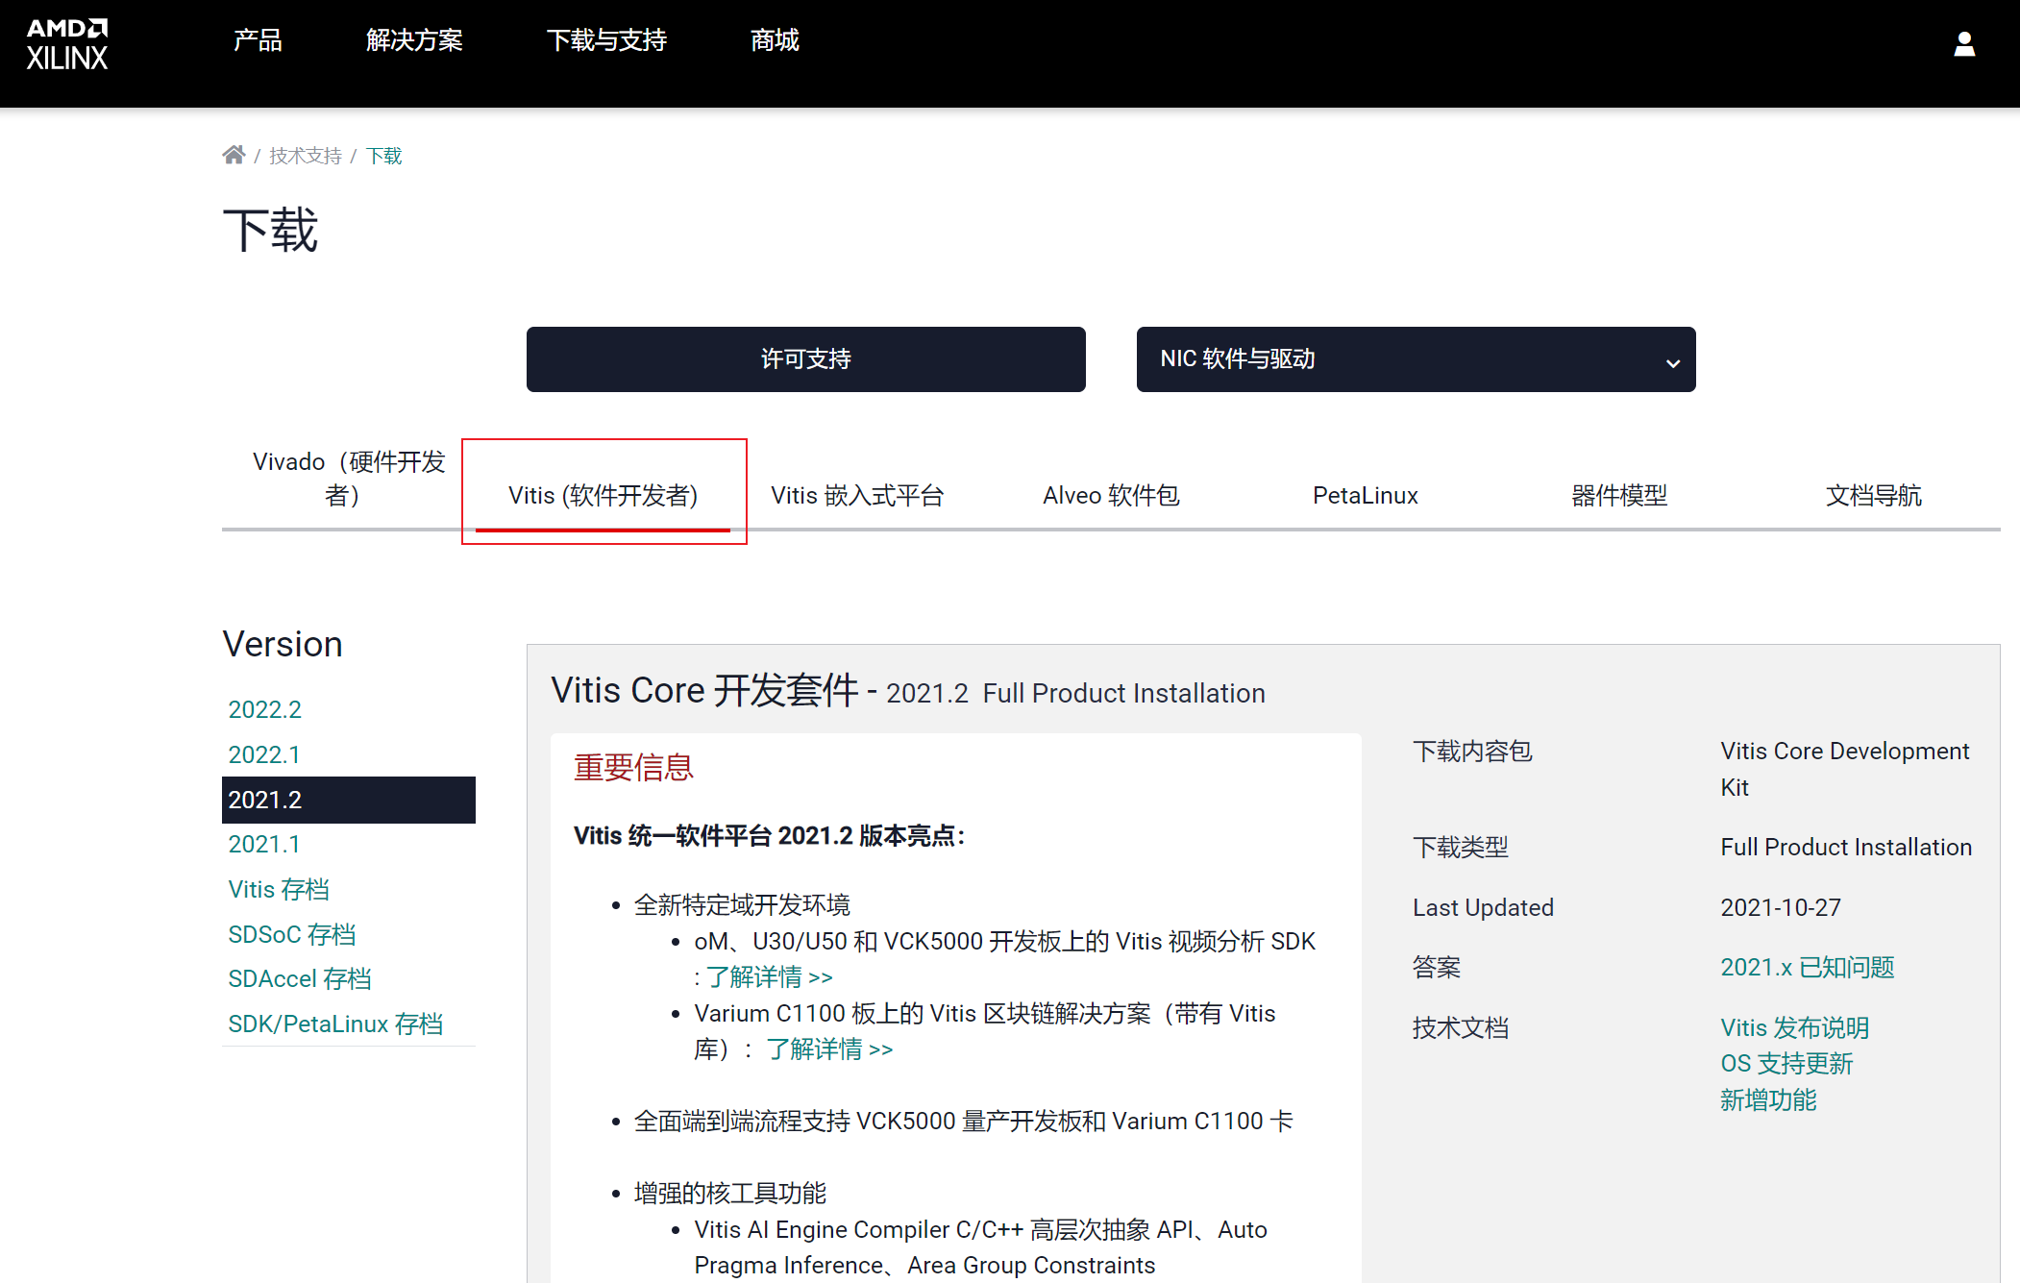Click the 下载 breadcrumb link
Viewport: 2020px width, 1283px height.
coord(383,156)
